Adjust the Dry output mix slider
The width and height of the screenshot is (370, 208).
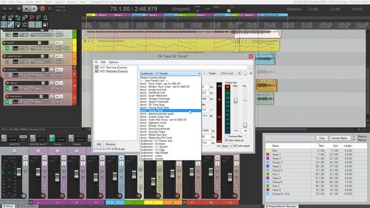[x=245, y=125]
